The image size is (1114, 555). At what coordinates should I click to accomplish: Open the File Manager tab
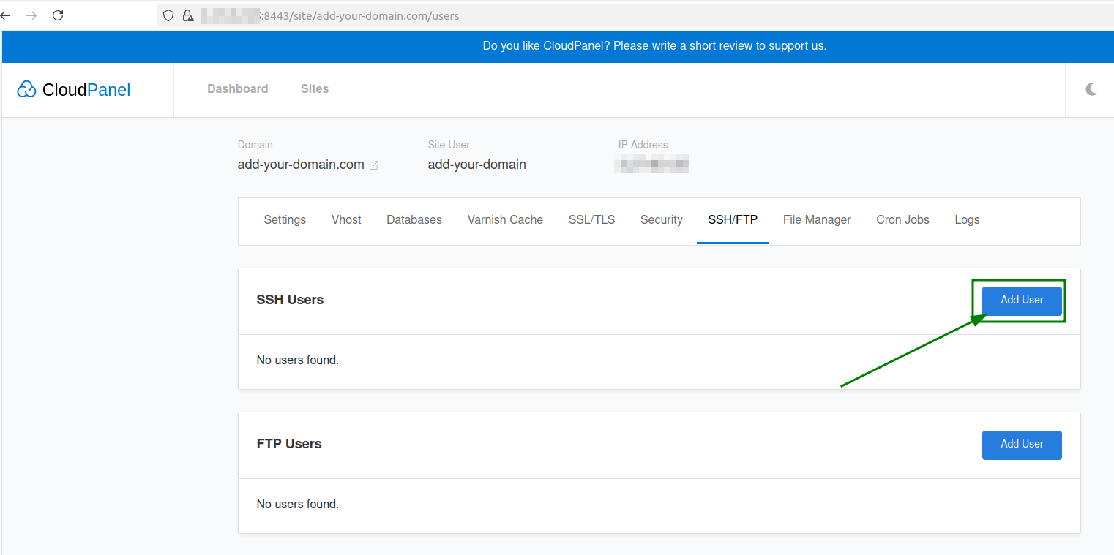click(x=817, y=220)
